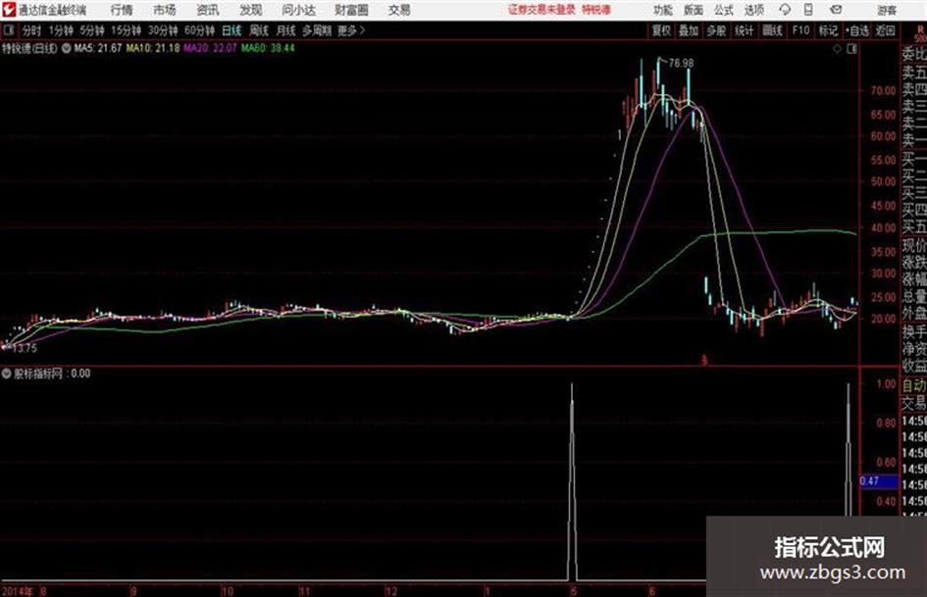The height and width of the screenshot is (597, 927).
Task: Toggle the side panel icon near diamond
Action: [851, 49]
